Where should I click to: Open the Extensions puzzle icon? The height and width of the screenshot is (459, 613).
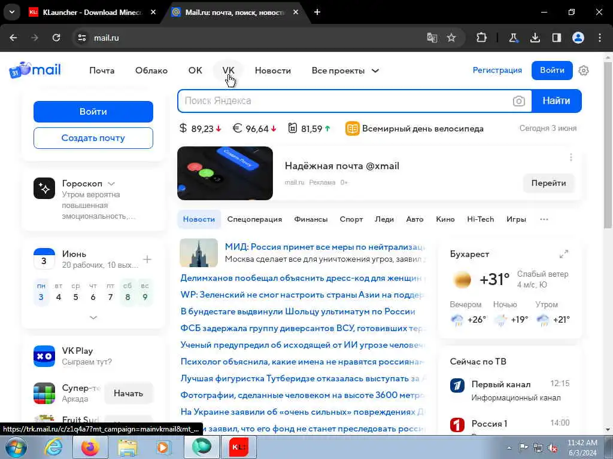482,38
